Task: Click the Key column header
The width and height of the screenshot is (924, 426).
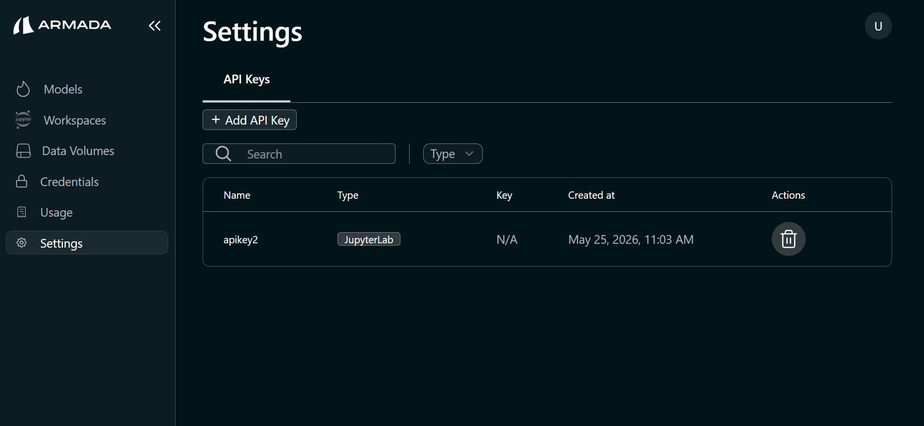Action: pos(504,195)
